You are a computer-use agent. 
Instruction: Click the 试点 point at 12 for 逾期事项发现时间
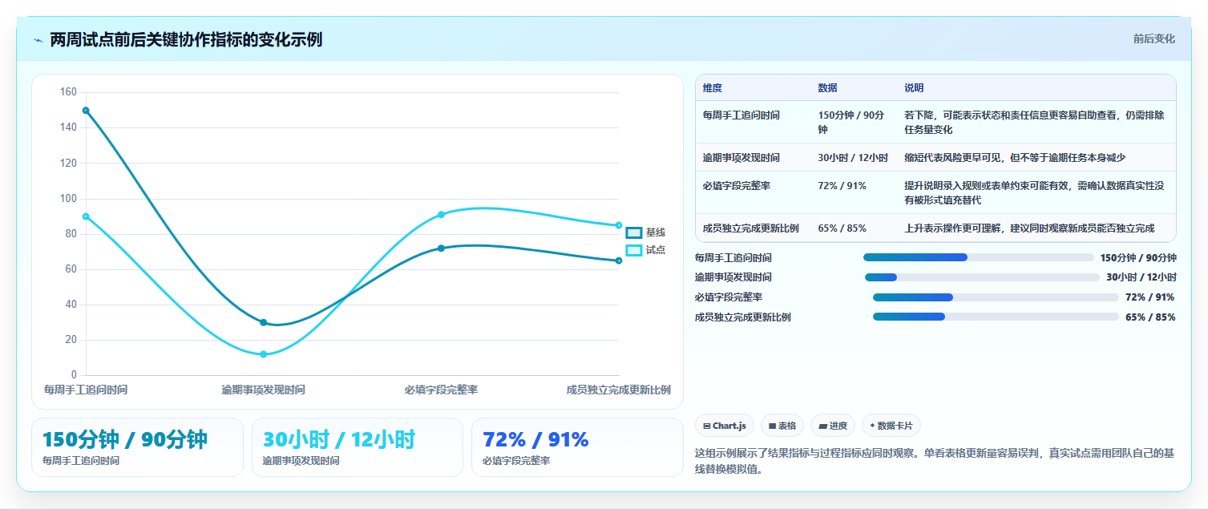coord(263,354)
